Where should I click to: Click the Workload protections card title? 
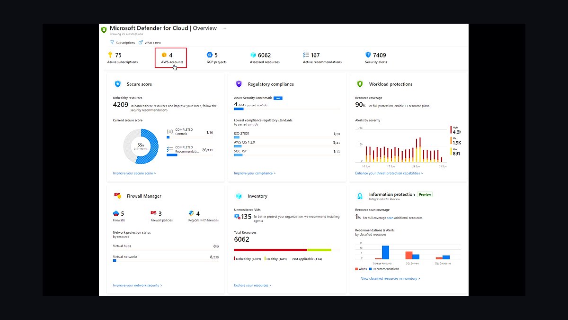[x=390, y=84]
